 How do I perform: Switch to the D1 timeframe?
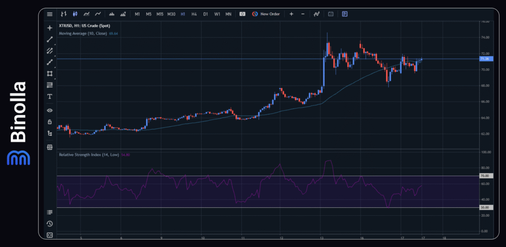(205, 14)
